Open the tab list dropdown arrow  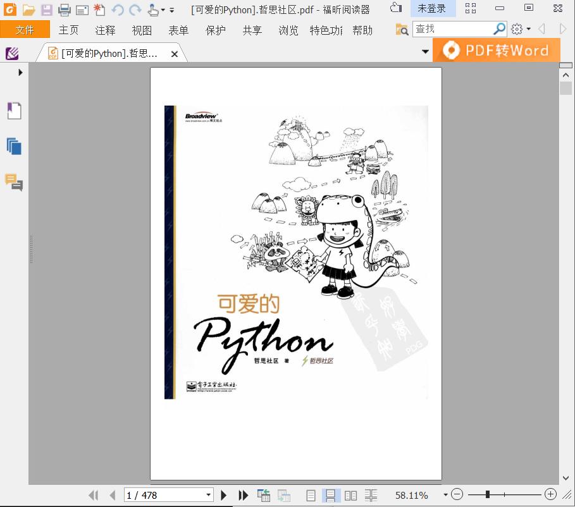425,51
